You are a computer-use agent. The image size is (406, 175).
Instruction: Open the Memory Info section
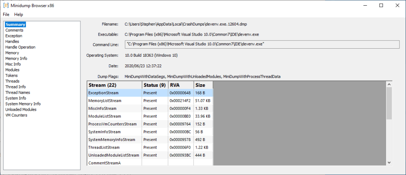[x=16, y=58]
